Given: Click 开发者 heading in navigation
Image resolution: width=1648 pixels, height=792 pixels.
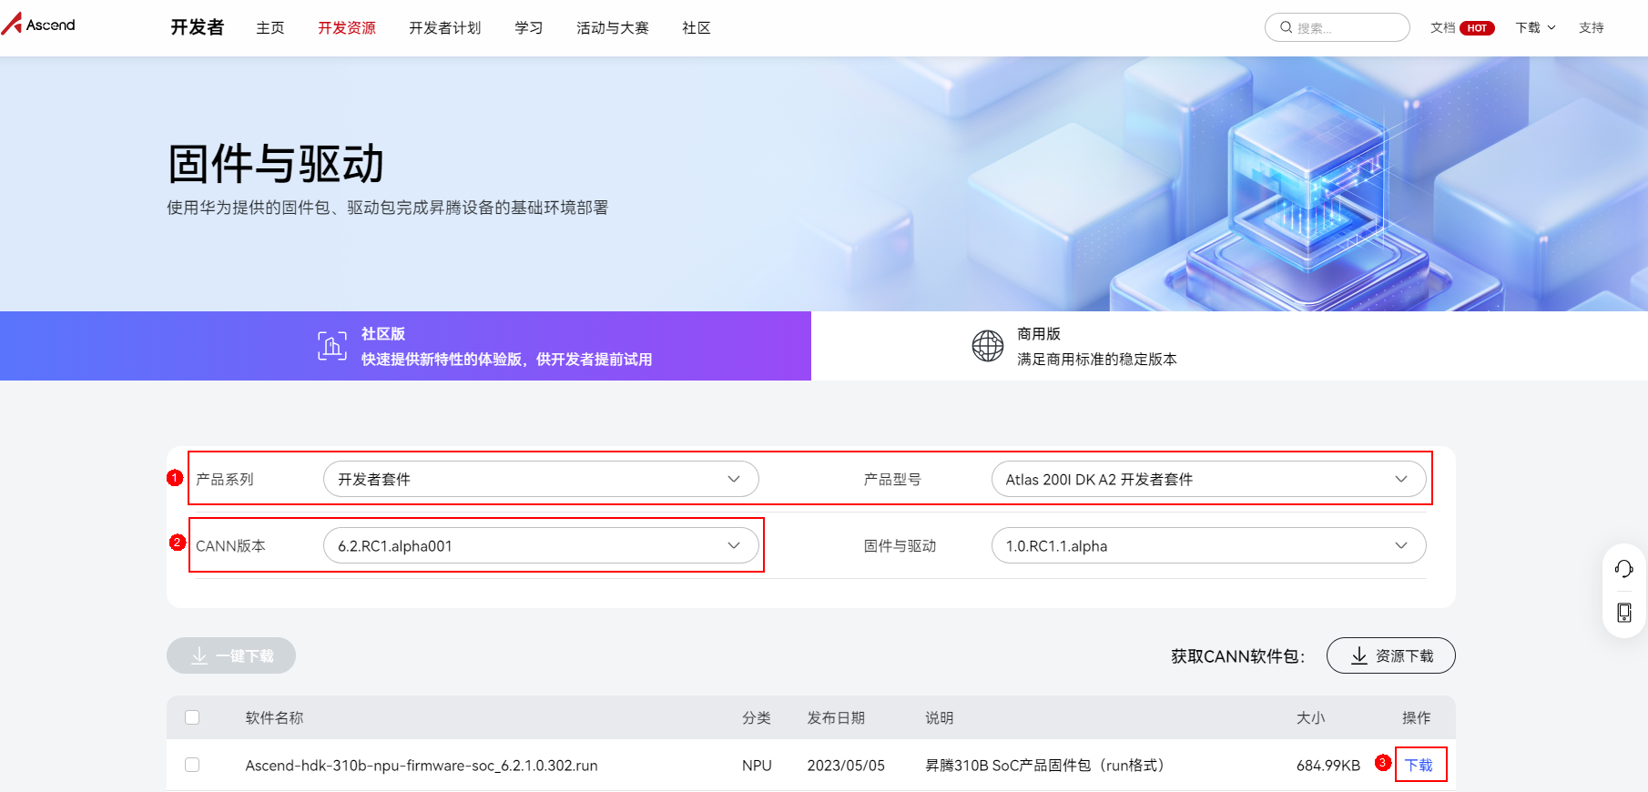Looking at the screenshot, I should point(198,27).
